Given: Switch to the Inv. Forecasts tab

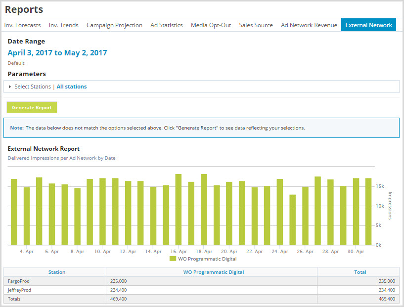Looking at the screenshot, I should 22,25.
